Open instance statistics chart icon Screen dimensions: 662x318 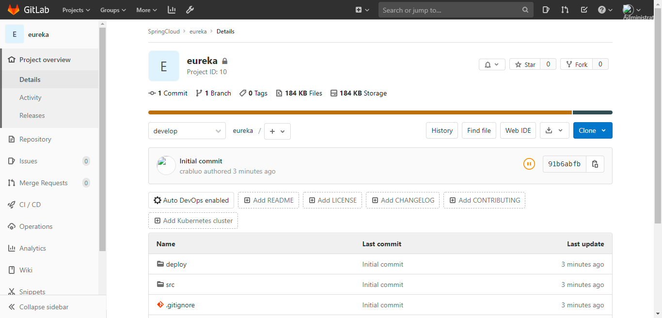(x=172, y=10)
